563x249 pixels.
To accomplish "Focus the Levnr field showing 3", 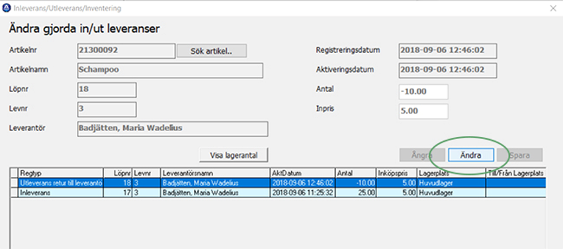I will pyautogui.click(x=107, y=109).
